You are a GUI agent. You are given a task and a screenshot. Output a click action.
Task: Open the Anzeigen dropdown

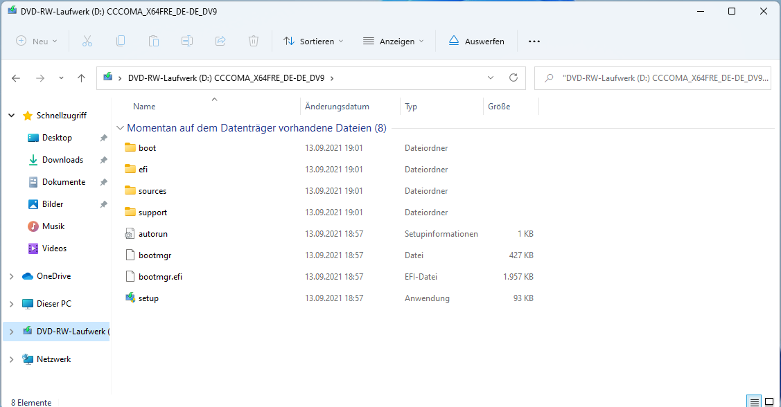click(x=394, y=42)
